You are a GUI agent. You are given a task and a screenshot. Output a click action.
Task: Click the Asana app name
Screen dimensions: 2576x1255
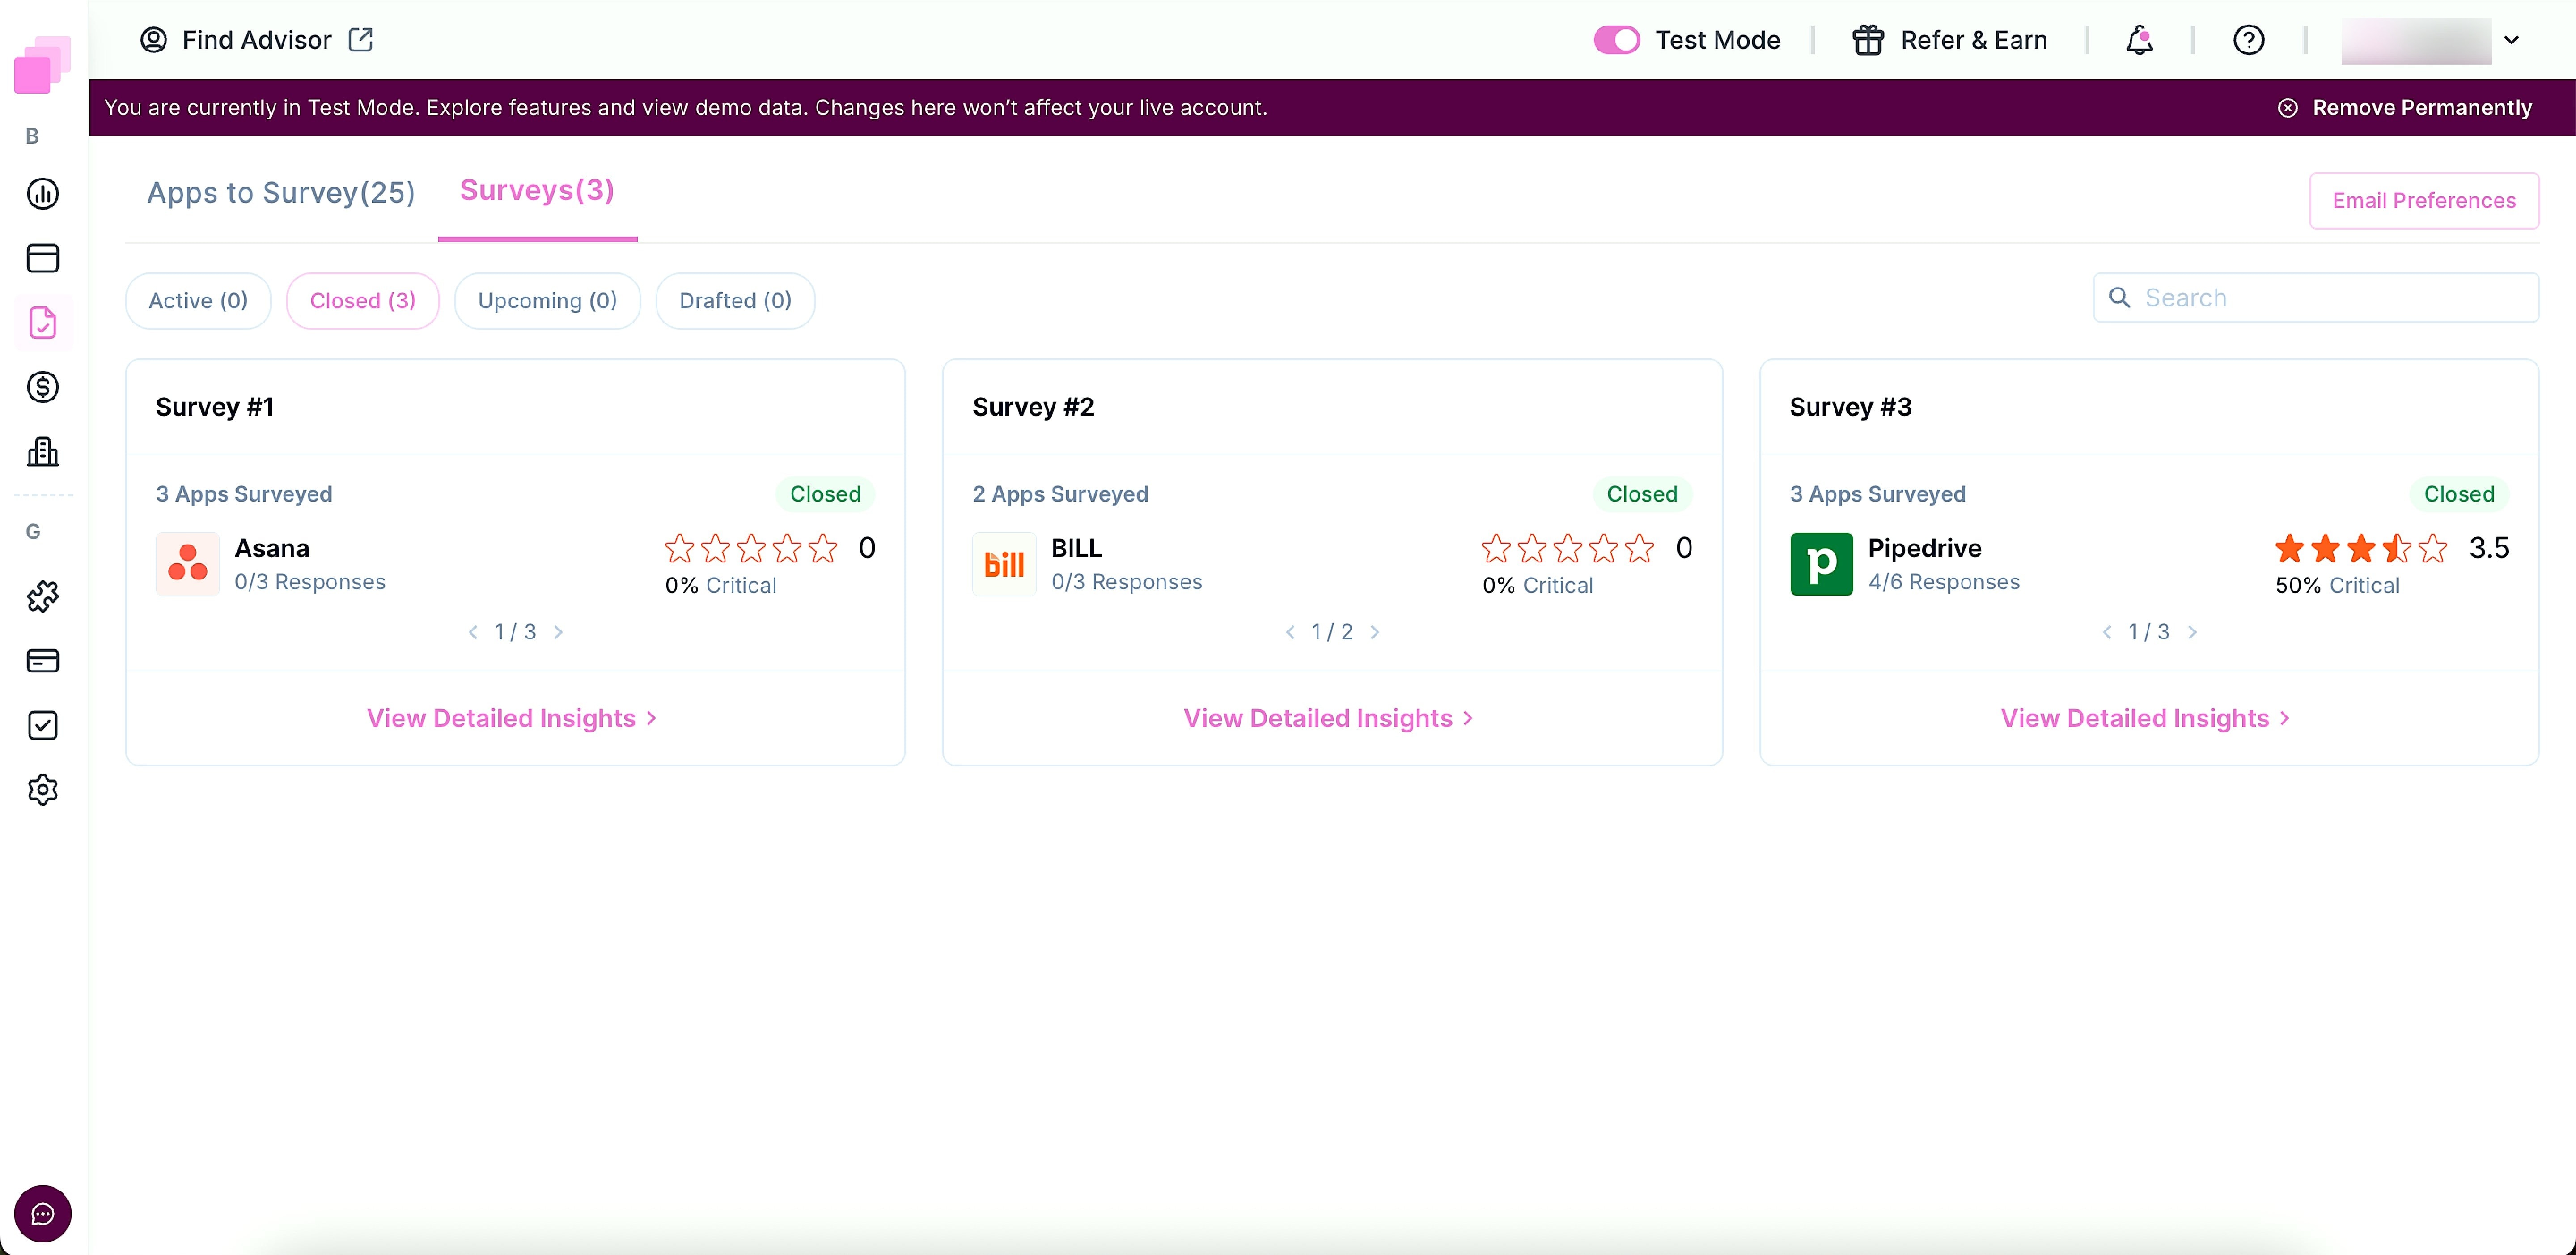[x=271, y=549]
